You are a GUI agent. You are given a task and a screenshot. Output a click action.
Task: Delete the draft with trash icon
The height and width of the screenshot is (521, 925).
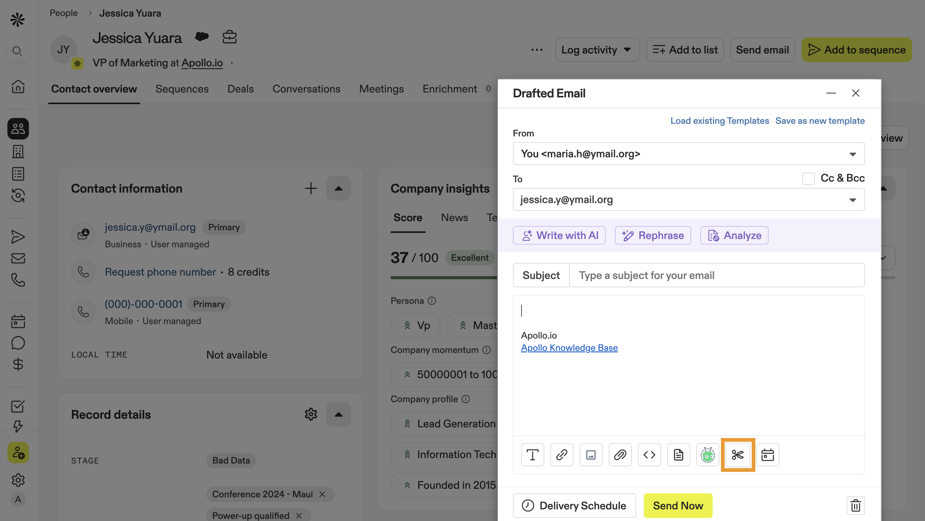[855, 506]
